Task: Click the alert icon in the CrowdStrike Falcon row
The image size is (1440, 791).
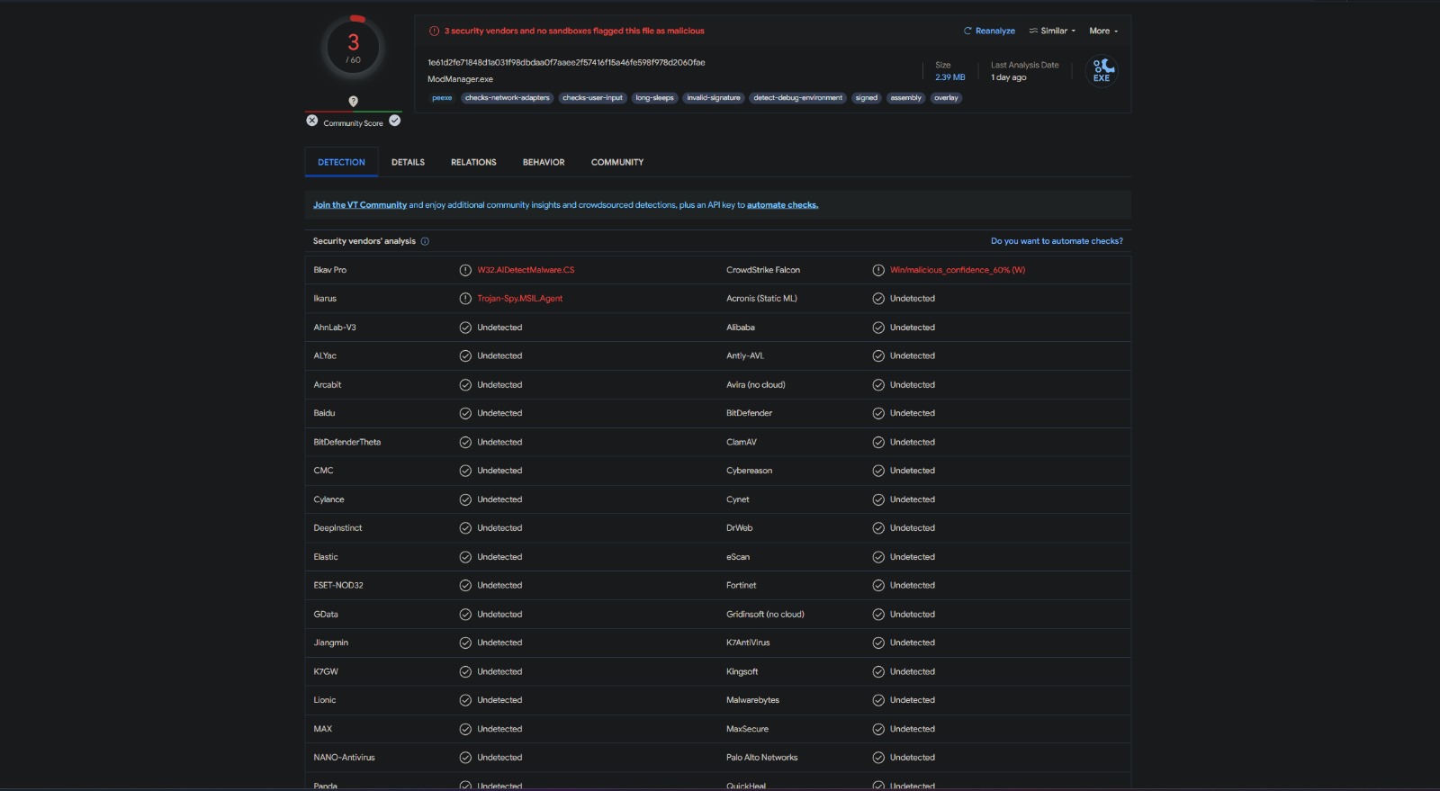Action: [878, 270]
